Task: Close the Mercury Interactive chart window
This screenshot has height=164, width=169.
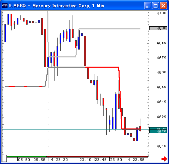Action: tap(163, 5)
